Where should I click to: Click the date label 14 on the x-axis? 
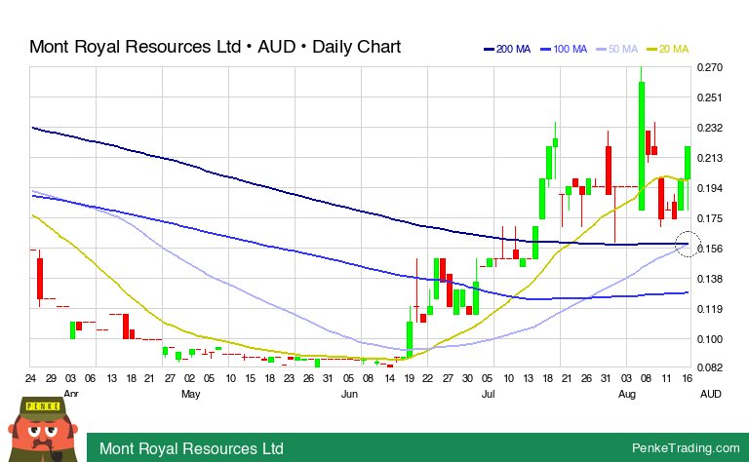[390, 378]
